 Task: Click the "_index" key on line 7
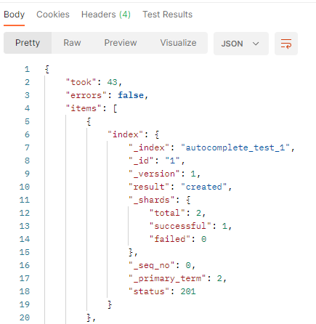point(149,147)
